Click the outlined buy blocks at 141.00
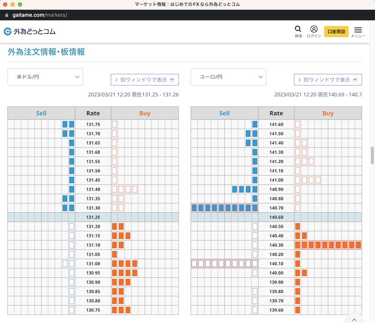Viewport: 375px width, 323px height. coord(308,180)
